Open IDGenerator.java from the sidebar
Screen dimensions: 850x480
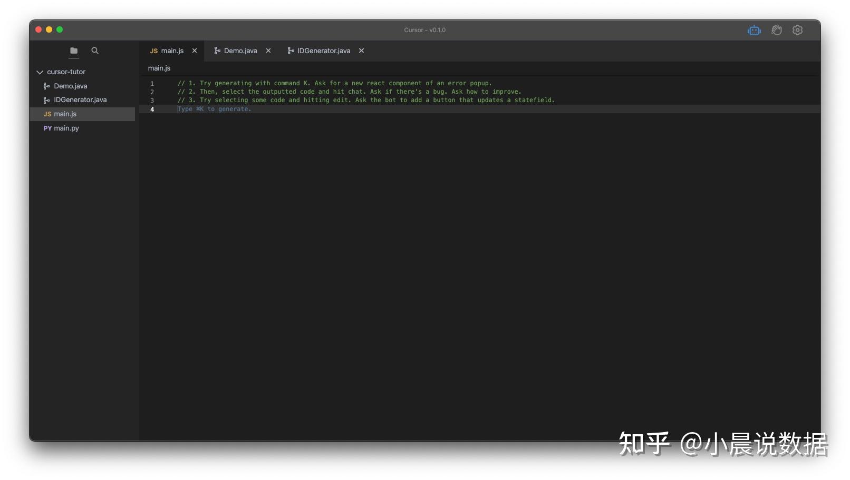coord(81,99)
